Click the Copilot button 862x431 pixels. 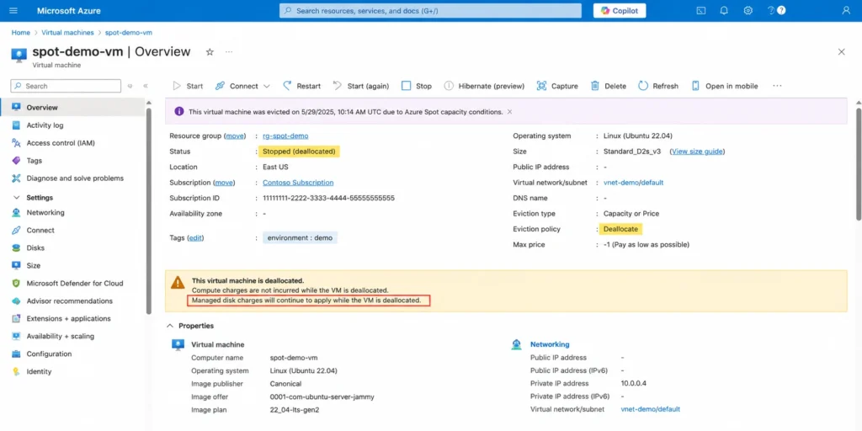click(620, 10)
